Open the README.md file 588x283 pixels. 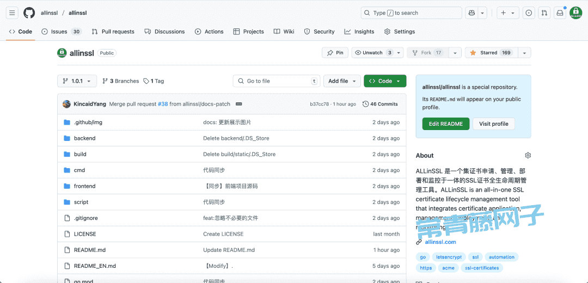click(x=90, y=250)
